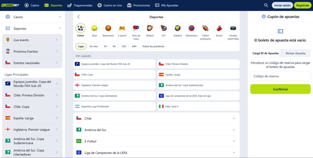Screen dimensions: 313x158
Task: Open sidebar España. LaLiga league
Action: 32,118
